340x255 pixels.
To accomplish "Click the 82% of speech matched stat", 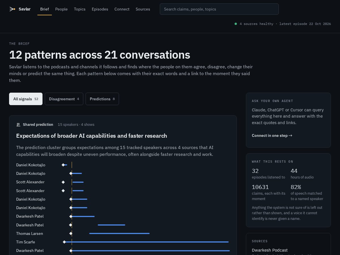I will point(307,192).
